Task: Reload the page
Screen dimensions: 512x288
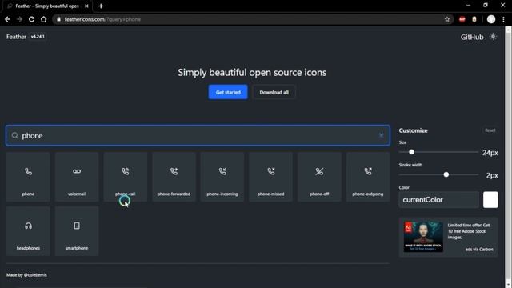Action: (x=32, y=19)
